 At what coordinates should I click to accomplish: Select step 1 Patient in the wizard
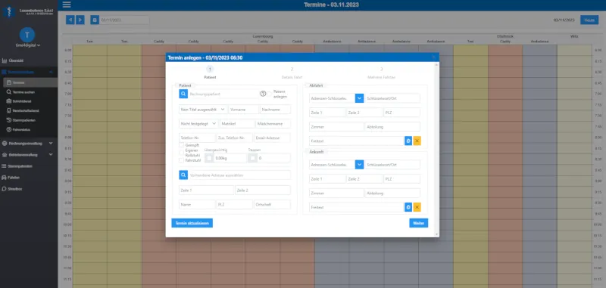click(x=210, y=72)
